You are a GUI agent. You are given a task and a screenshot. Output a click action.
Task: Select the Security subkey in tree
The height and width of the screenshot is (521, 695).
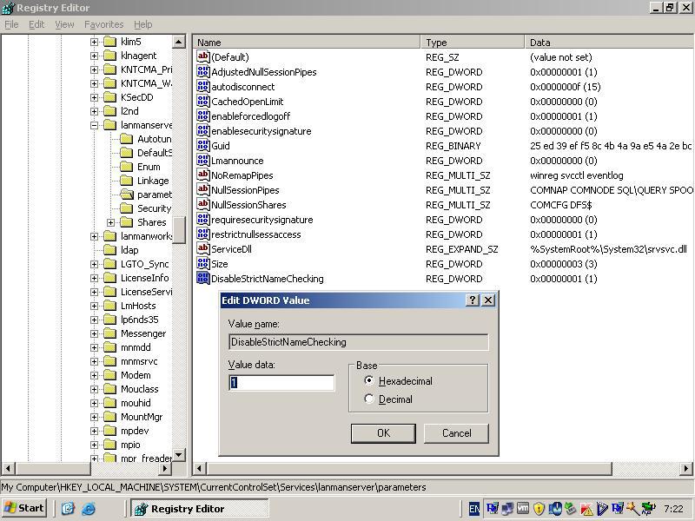click(x=154, y=208)
